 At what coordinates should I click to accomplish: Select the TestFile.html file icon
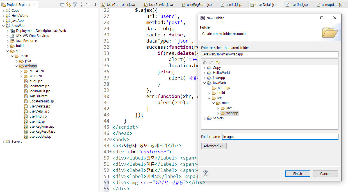point(26,96)
